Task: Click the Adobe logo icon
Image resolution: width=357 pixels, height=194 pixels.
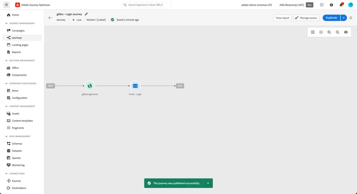Action: (18, 5)
